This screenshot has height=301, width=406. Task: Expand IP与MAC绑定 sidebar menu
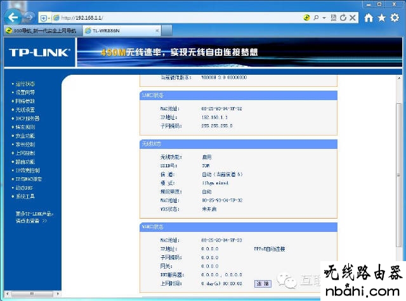point(29,179)
